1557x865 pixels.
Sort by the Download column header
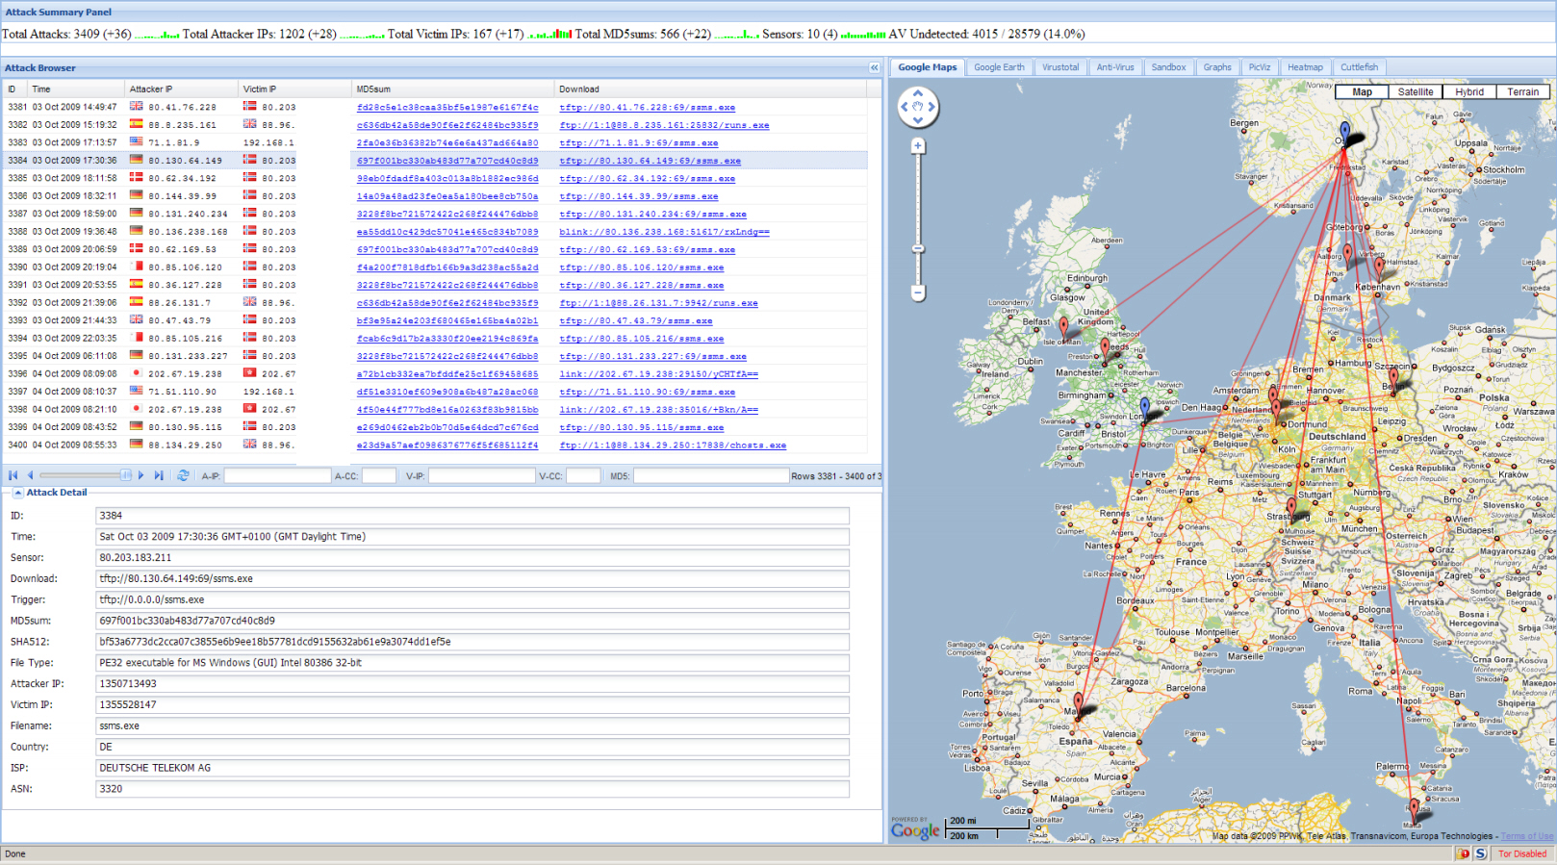[710, 89]
